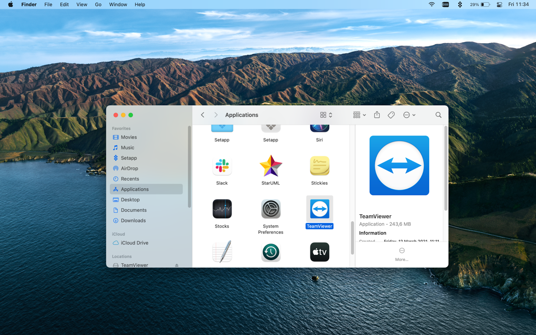Select the Time Machine app icon
This screenshot has height=335, width=536.
coord(271,252)
